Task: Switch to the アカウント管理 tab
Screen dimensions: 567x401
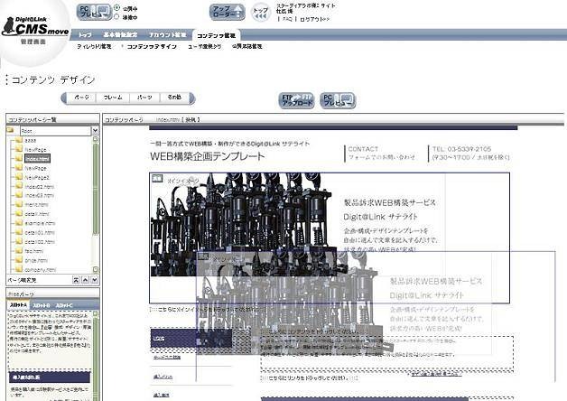Action: [167, 34]
